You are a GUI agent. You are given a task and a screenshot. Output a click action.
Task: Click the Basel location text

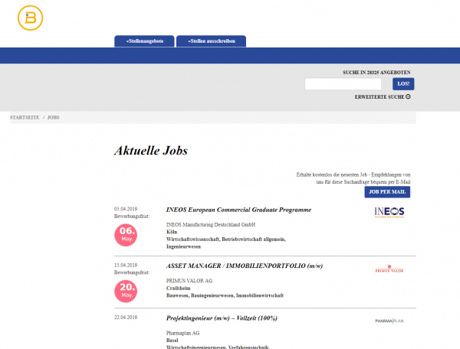pyautogui.click(x=172, y=341)
